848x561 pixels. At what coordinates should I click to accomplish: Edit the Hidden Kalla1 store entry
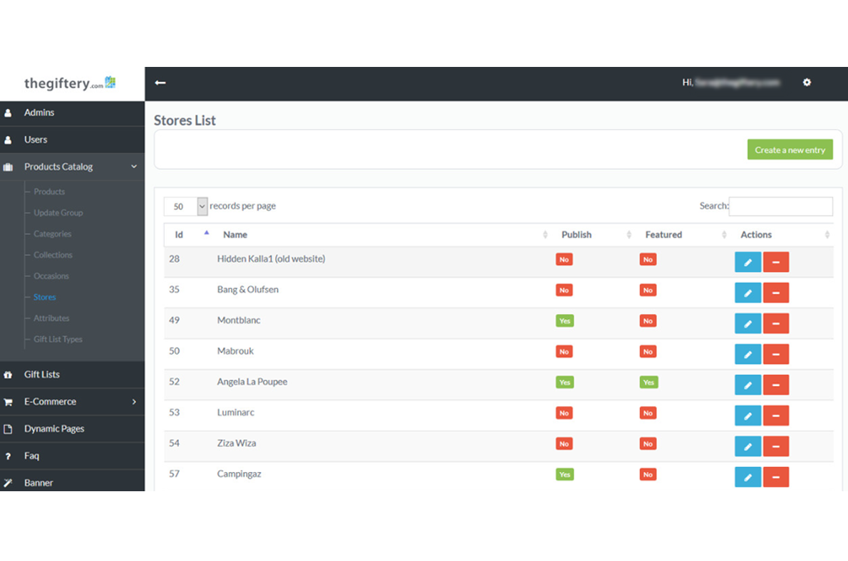pos(748,262)
